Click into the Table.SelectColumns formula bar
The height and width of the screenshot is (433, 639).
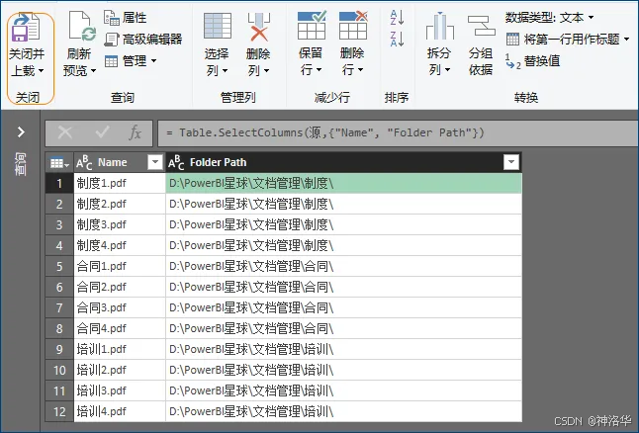398,133
